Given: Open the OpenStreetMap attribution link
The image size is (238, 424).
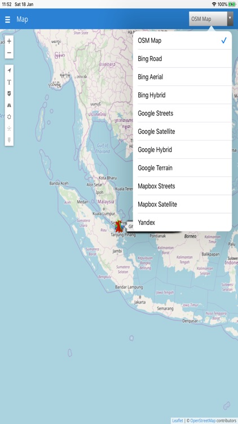Looking at the screenshot, I should pyautogui.click(x=203, y=421).
